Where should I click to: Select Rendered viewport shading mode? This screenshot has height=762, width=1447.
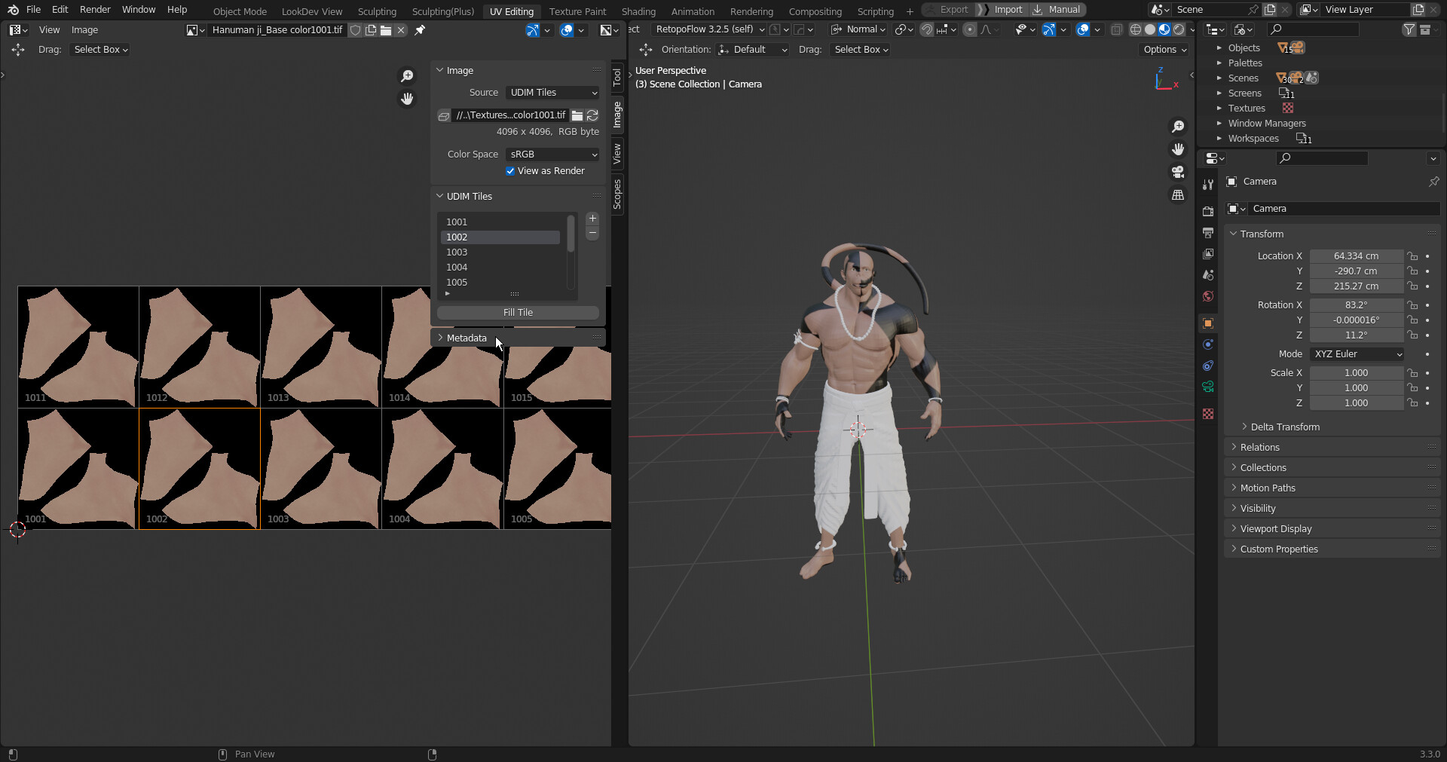click(x=1177, y=29)
